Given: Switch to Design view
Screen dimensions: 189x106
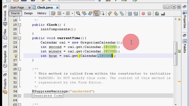Looking at the screenshot, I should [28, 13].
